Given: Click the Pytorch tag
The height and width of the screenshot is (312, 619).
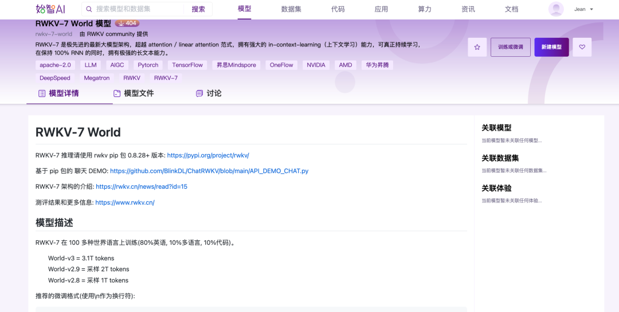Looking at the screenshot, I should pyautogui.click(x=148, y=65).
